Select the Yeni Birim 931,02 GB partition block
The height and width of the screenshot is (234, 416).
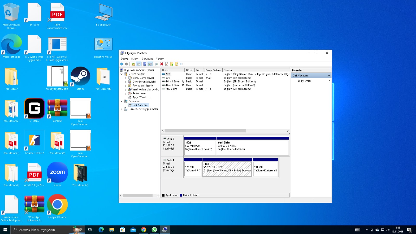coord(252,147)
